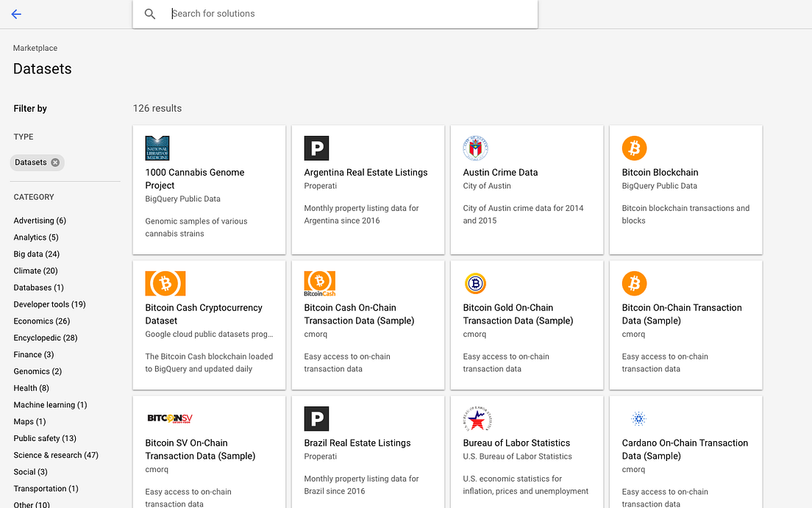Click the Bureau of Labor Statistics star logo
Screen dimensions: 812x508
click(x=475, y=418)
